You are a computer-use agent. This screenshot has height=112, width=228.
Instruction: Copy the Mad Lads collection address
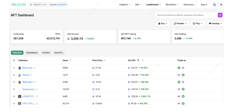point(34,68)
